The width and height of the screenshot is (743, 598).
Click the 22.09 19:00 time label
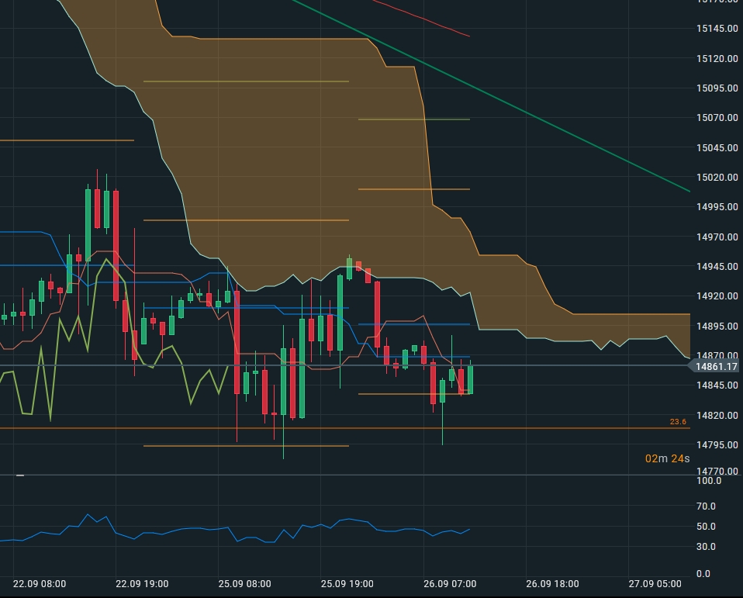pyautogui.click(x=142, y=584)
